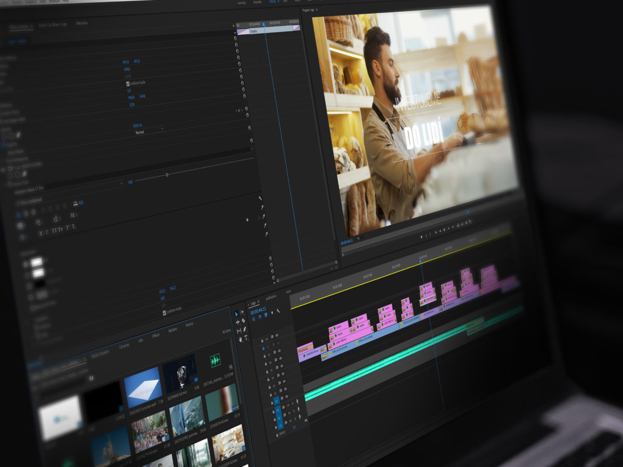Click Opacity value 100.0 %
The width and height of the screenshot is (623, 467).
(138, 126)
